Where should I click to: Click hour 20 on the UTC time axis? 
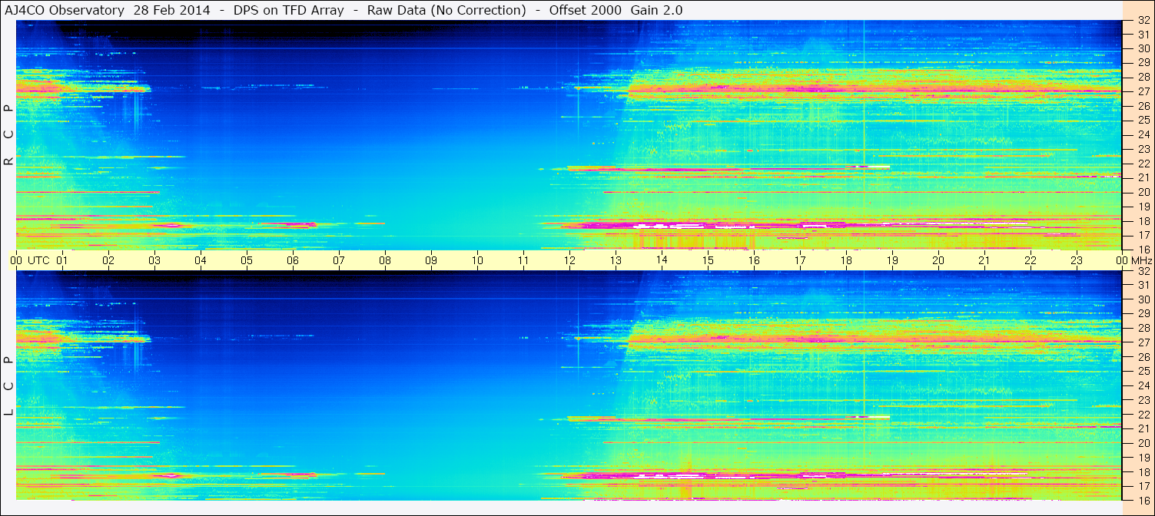(x=938, y=260)
